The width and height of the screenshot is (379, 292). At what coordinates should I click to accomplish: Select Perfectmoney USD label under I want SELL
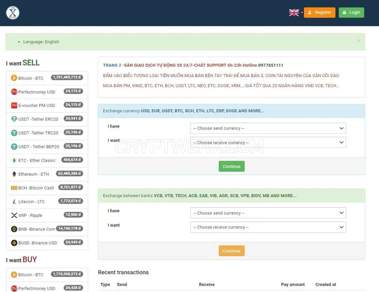coord(37,92)
